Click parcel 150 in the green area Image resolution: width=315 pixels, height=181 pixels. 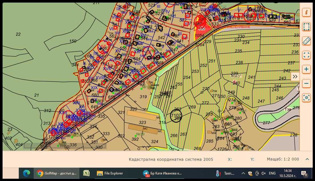pyautogui.click(x=73, y=41)
